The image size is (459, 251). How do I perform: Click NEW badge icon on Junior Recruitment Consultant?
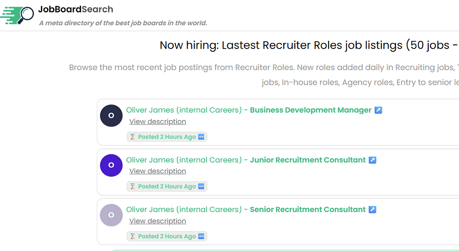point(201,186)
